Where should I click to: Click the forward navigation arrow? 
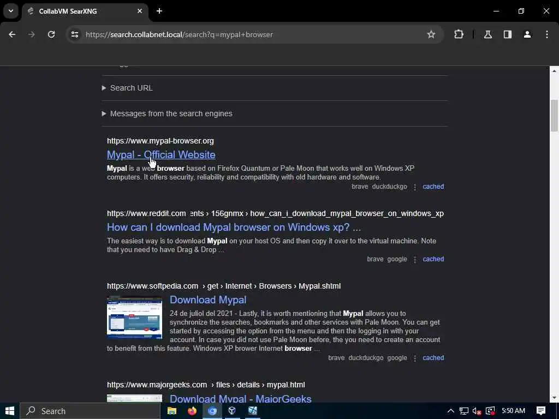(32, 34)
